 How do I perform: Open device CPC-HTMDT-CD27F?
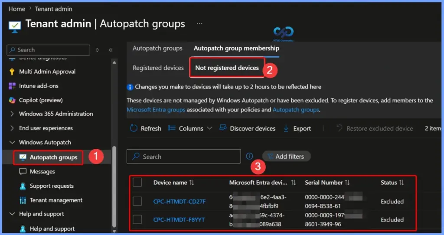180,202
